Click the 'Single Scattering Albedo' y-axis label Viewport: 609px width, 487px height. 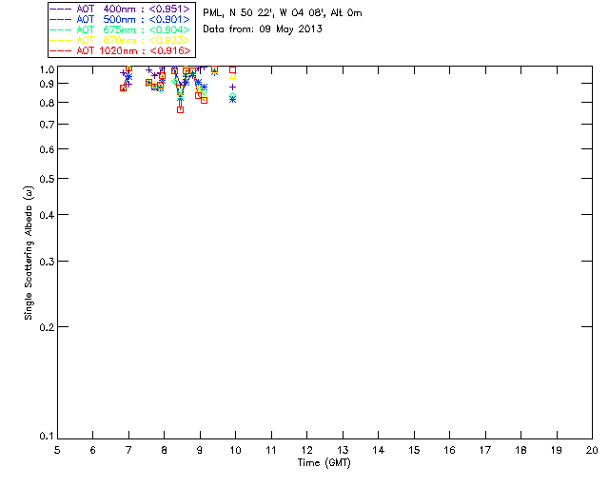[x=29, y=253]
